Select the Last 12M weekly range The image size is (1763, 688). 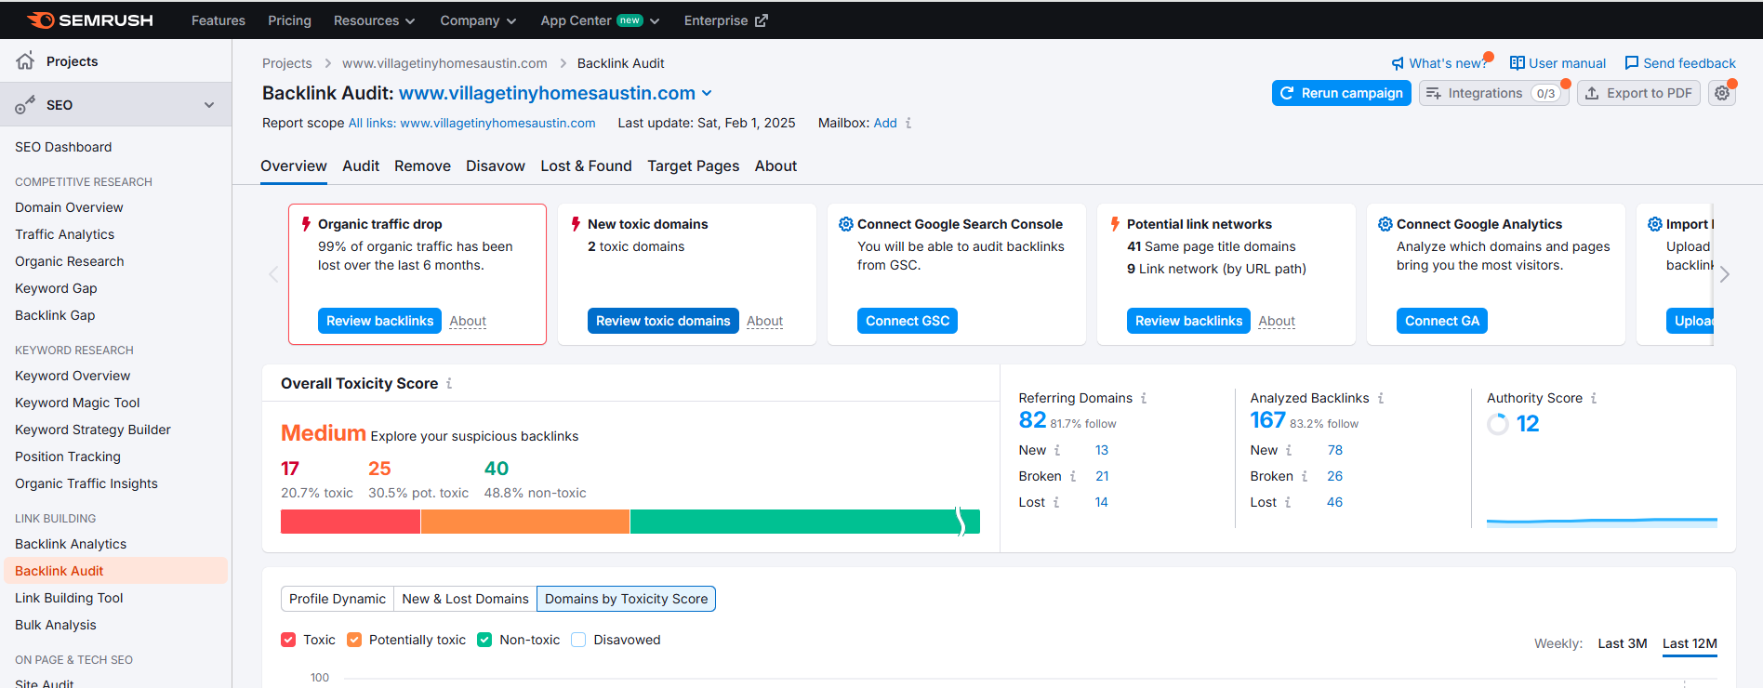point(1690,643)
